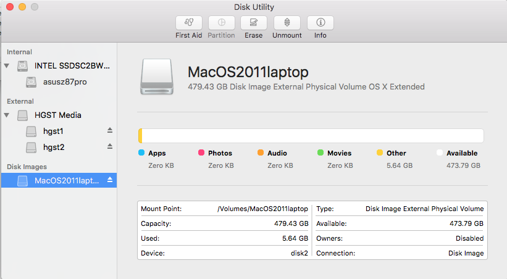
Task: Close the Disk Utility window
Action: click(10, 7)
